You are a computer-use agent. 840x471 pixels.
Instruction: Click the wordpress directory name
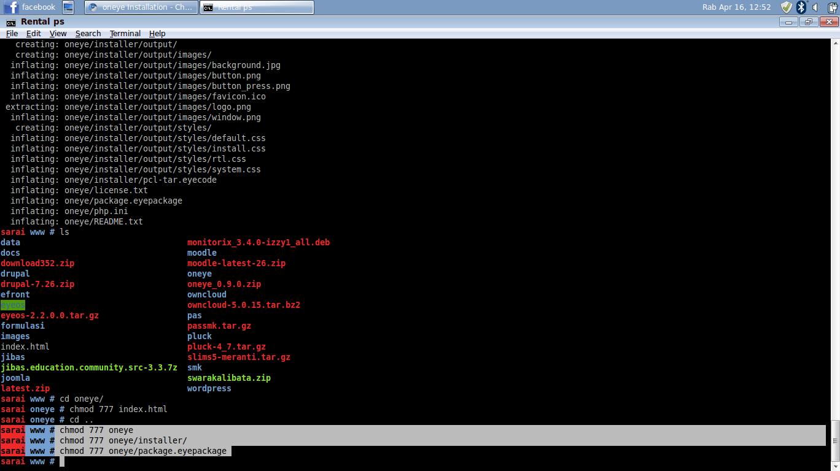209,388
